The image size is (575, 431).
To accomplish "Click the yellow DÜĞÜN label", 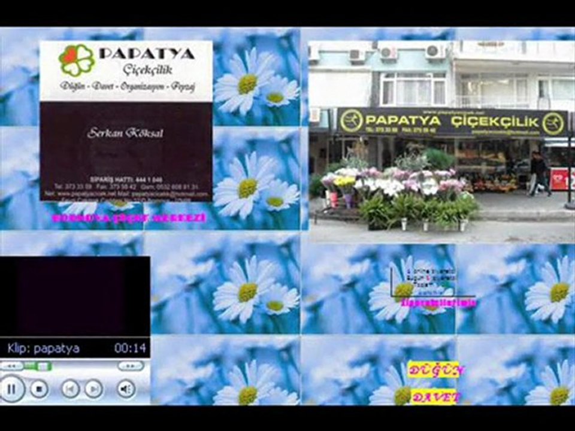I will pos(436,371).
